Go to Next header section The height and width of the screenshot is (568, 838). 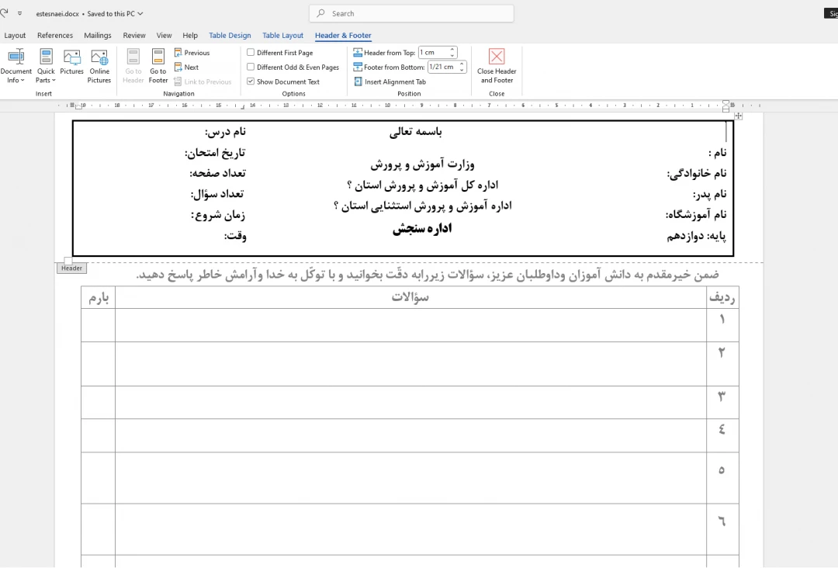click(186, 67)
